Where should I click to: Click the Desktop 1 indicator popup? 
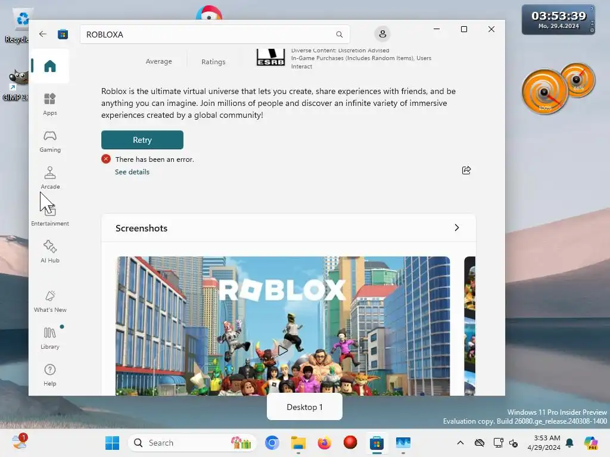[304, 407]
